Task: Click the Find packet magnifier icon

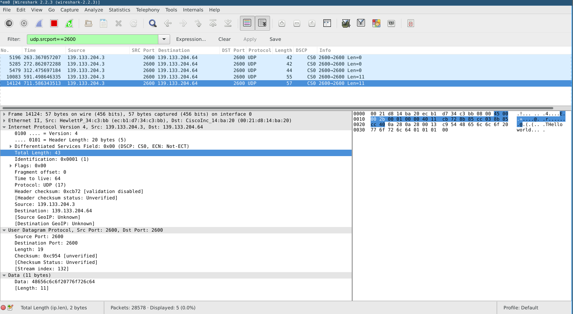Action: pos(153,24)
